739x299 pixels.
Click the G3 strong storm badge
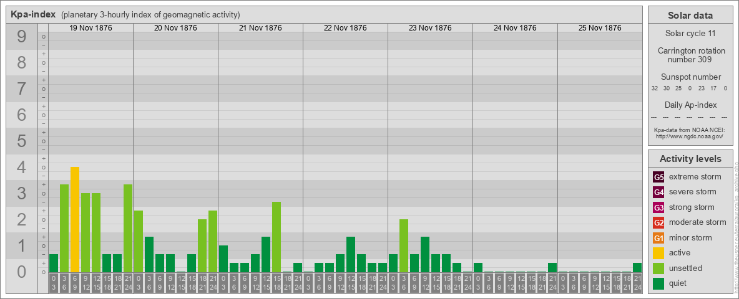click(658, 207)
